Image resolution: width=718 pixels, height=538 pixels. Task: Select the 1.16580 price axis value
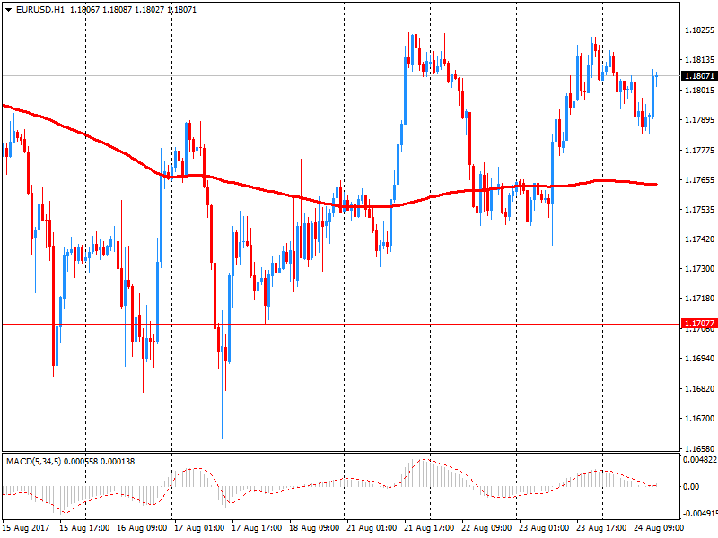699,448
